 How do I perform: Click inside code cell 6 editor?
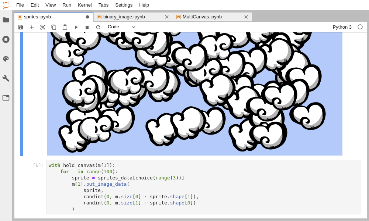tap(204, 187)
